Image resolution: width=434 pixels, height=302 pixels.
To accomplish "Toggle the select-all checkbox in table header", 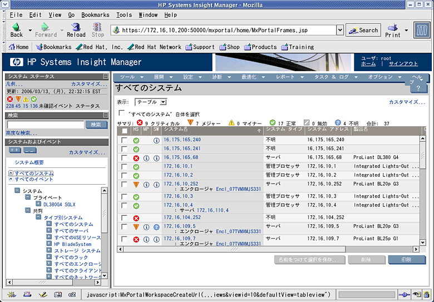I will click(x=125, y=131).
